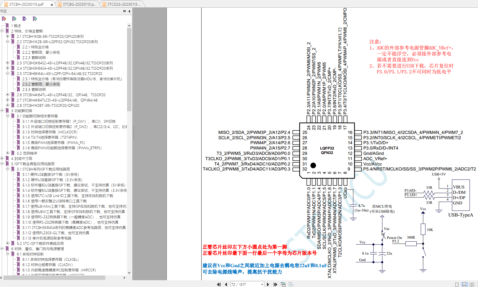Collapse the 2.5 STC8H8K64U bookmark node
This screenshot has height=287, width=478.
8,73
